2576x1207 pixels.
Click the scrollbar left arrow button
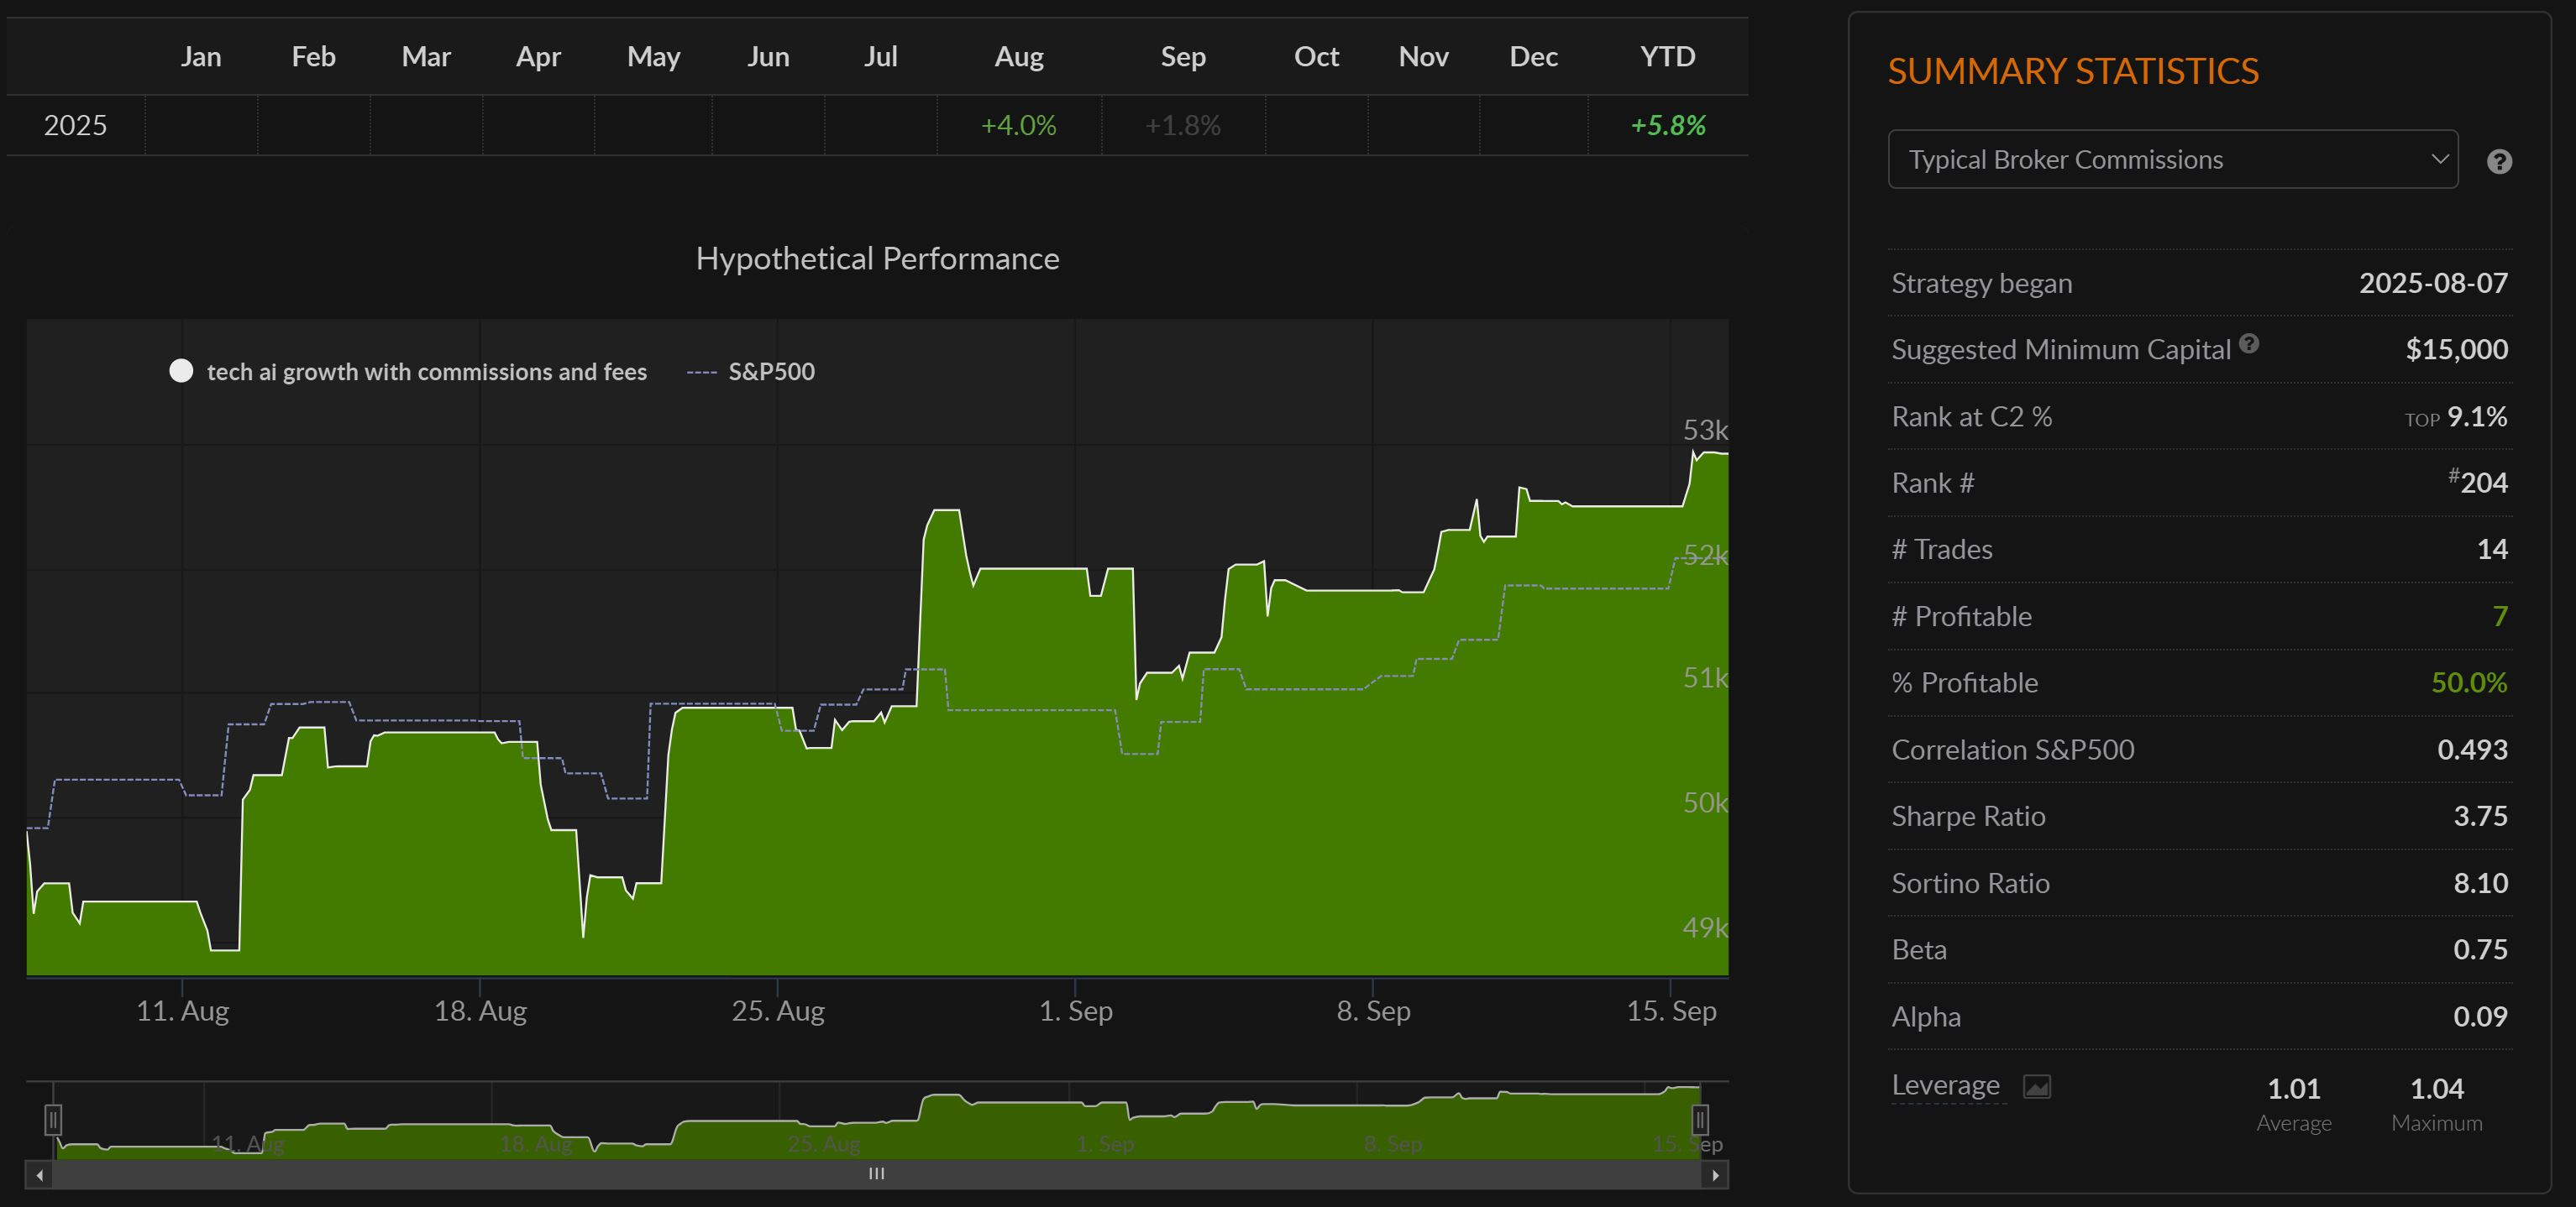coord(39,1175)
